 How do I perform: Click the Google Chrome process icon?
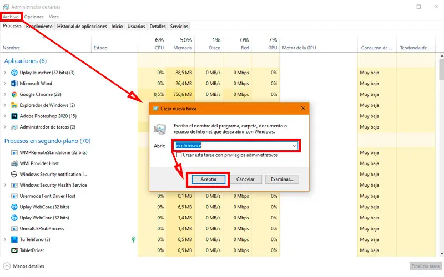[x=14, y=94]
